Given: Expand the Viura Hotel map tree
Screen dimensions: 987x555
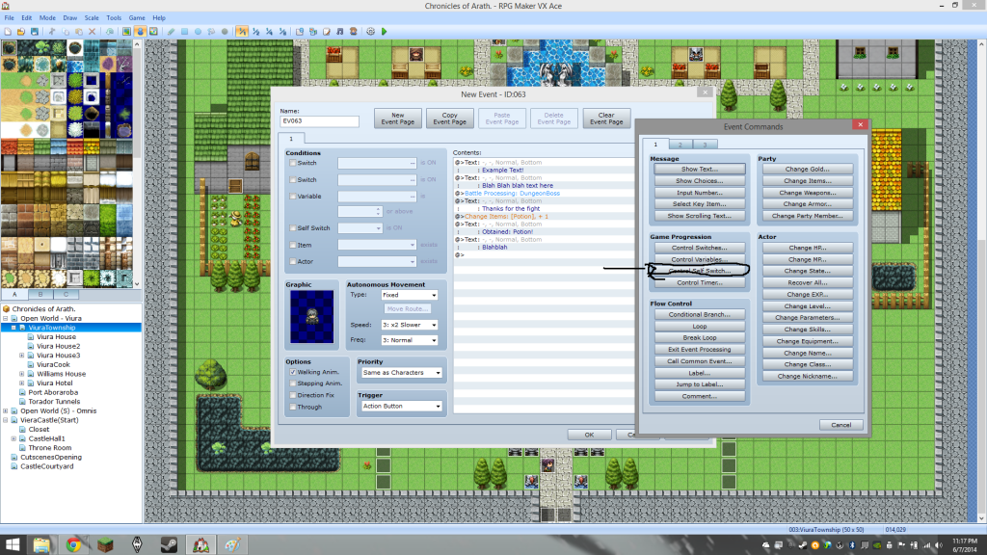Looking at the screenshot, I should click(x=23, y=383).
